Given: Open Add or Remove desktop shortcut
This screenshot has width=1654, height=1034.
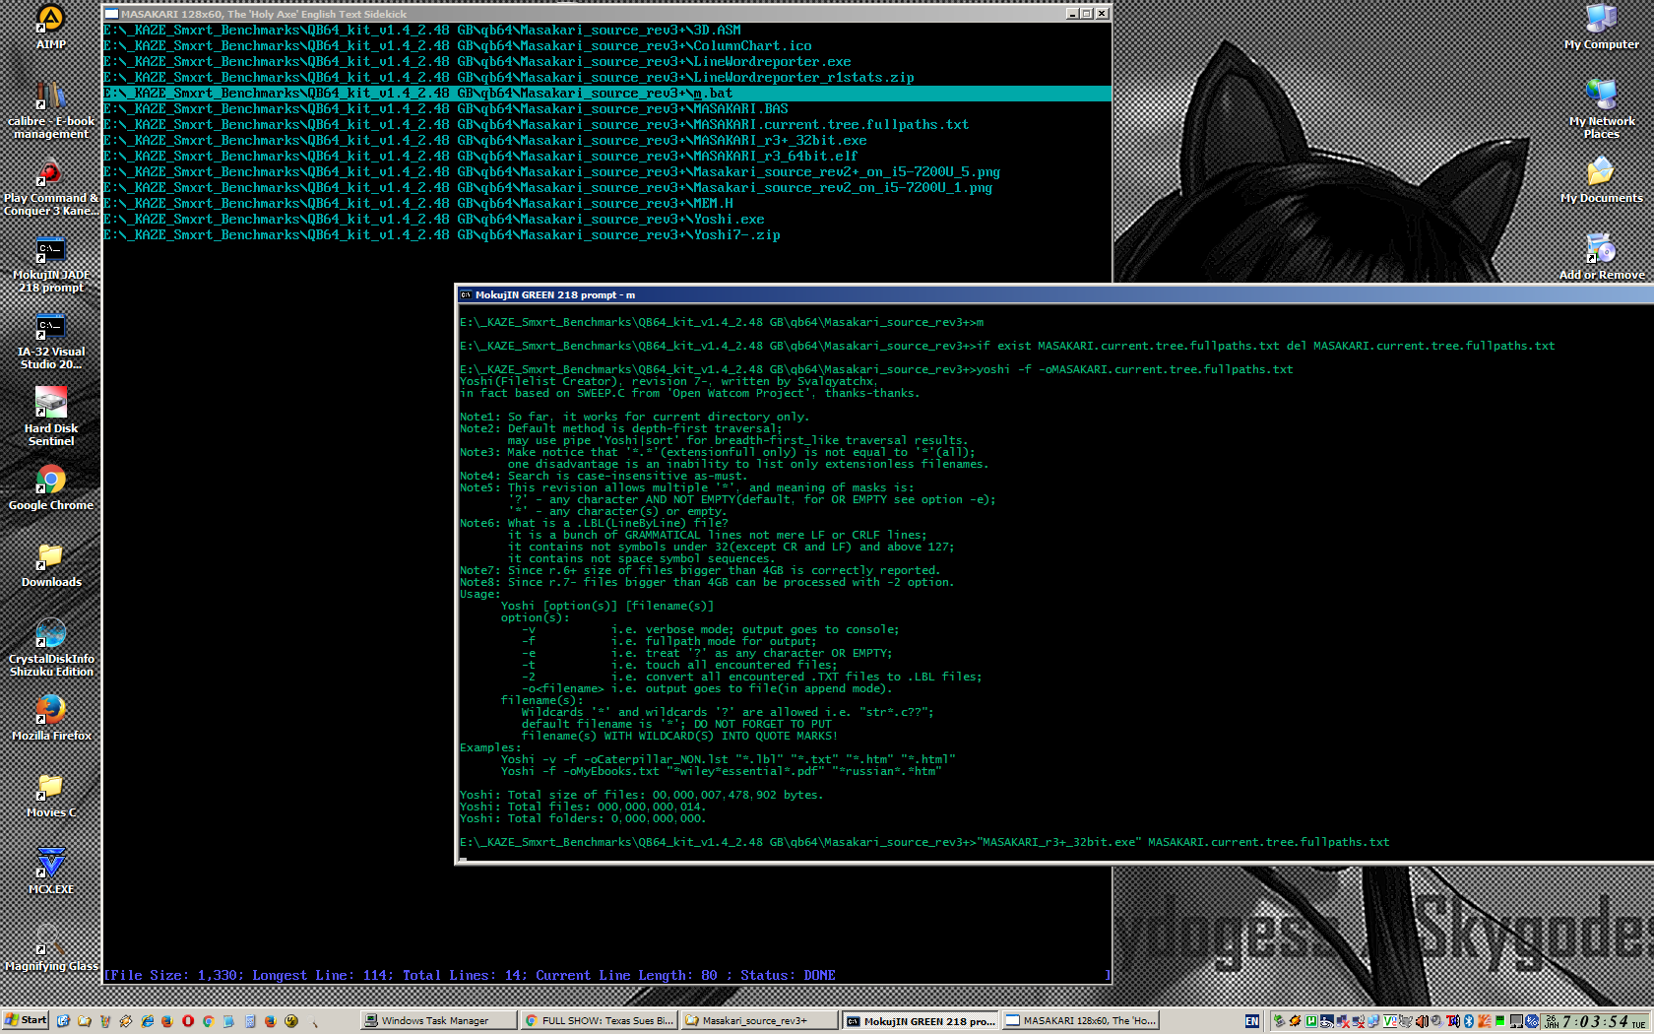Looking at the screenshot, I should pyautogui.click(x=1601, y=257).
